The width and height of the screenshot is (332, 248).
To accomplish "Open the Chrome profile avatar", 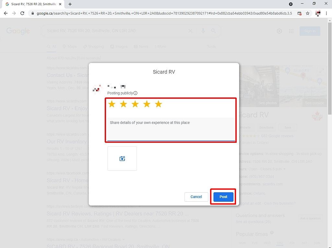I will point(318,13).
